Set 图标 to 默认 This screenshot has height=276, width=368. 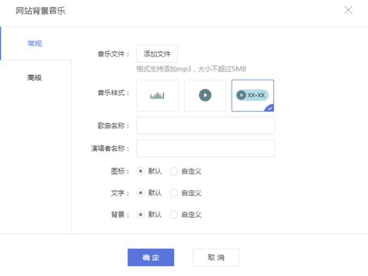(x=141, y=171)
